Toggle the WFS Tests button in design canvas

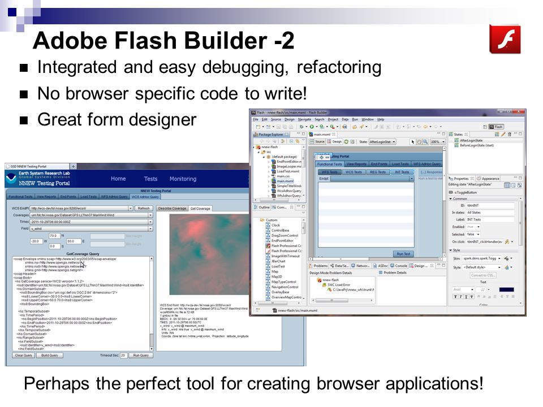[329, 172]
